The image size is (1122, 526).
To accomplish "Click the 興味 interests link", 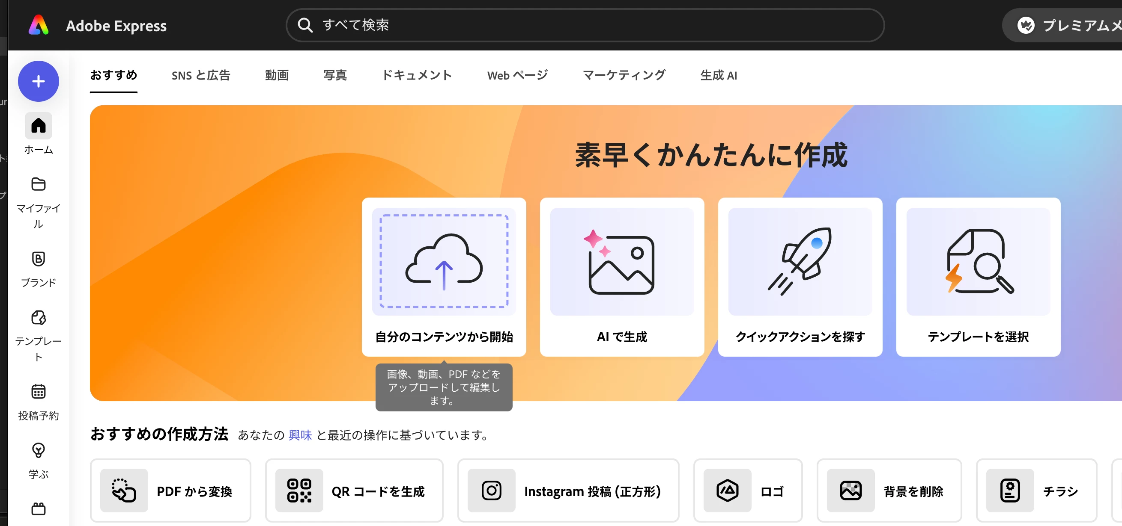I will point(300,434).
